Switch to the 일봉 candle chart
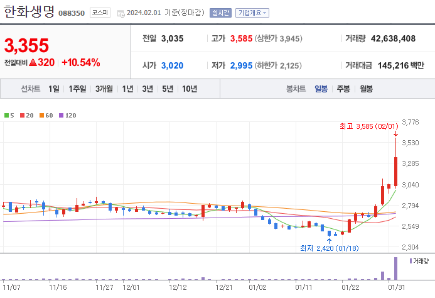Image resolution: width=435 pixels, height=298 pixels. (321, 89)
